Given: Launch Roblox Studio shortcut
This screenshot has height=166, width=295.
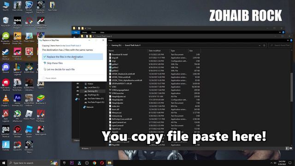Looking at the screenshot, I should [29, 131].
